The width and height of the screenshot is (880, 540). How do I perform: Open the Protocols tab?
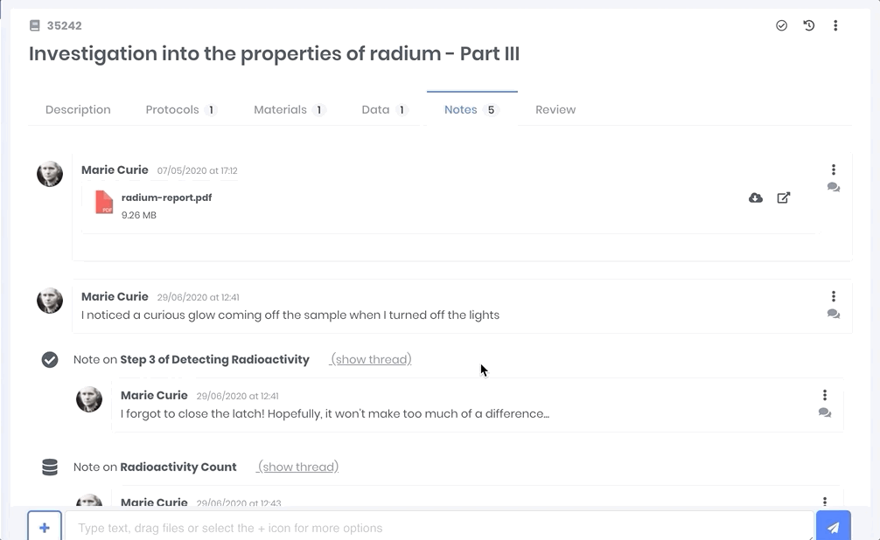click(172, 110)
